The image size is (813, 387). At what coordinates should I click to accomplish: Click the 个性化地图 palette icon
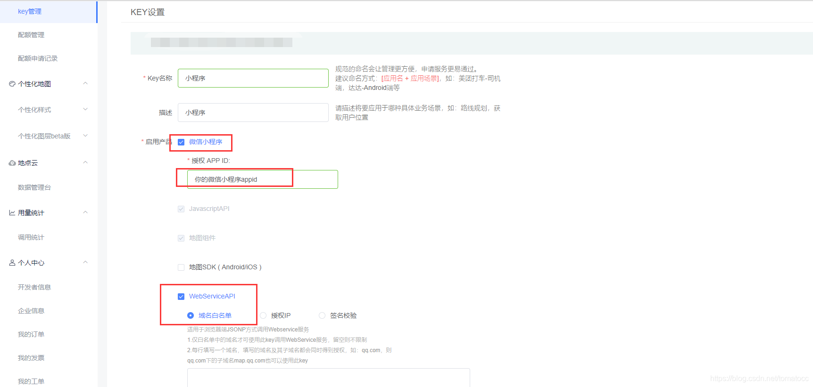(x=12, y=84)
